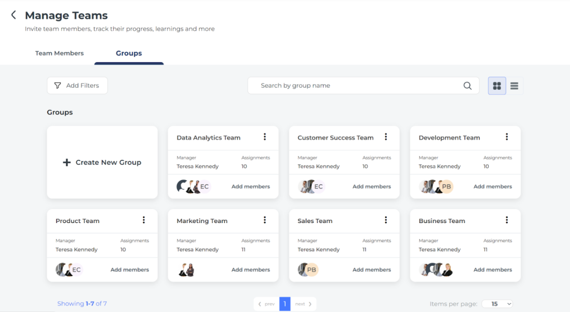Switch to the Team Members tab

click(x=60, y=53)
